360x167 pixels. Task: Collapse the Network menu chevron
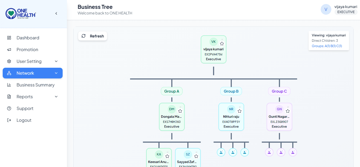pyautogui.click(x=56, y=73)
